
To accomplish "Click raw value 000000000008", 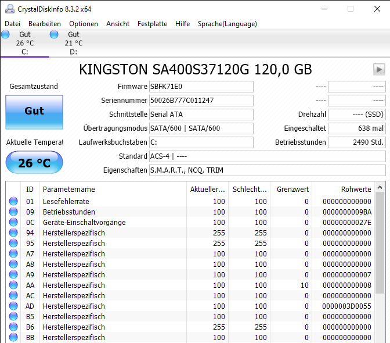I will pos(347,285).
